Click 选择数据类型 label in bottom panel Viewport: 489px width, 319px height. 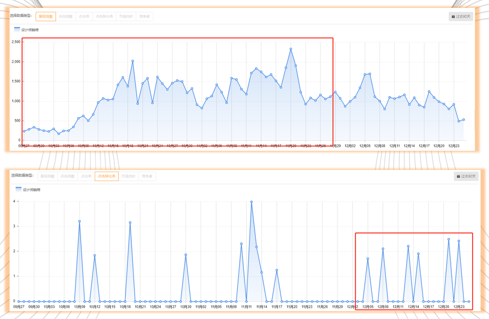22,176
